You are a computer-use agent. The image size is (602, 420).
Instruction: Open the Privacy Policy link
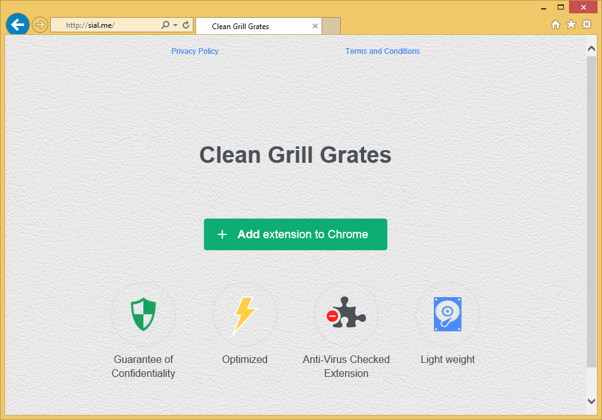195,51
